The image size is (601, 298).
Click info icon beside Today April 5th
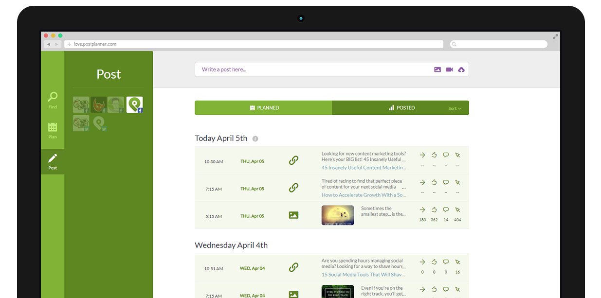pos(255,139)
